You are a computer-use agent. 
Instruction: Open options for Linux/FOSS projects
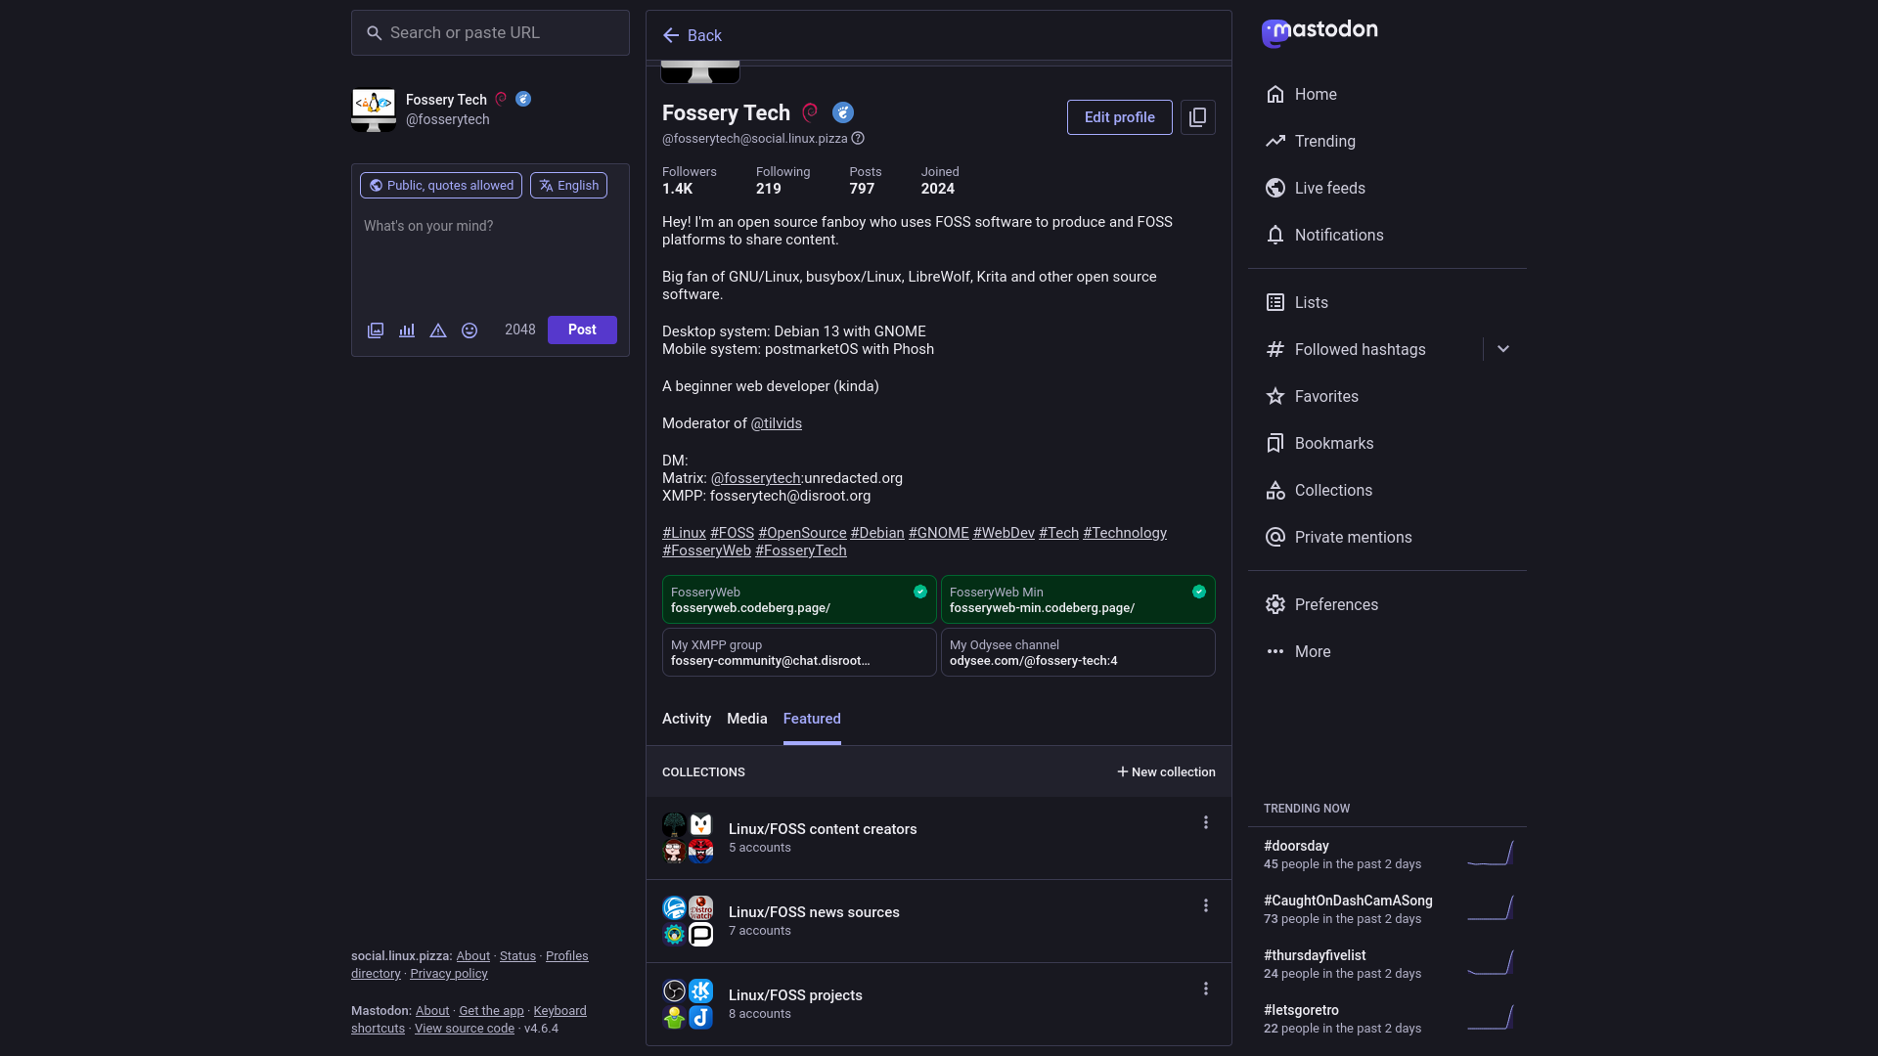(x=1205, y=989)
